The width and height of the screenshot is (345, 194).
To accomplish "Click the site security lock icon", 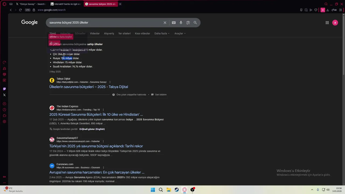I will [x=34, y=10].
